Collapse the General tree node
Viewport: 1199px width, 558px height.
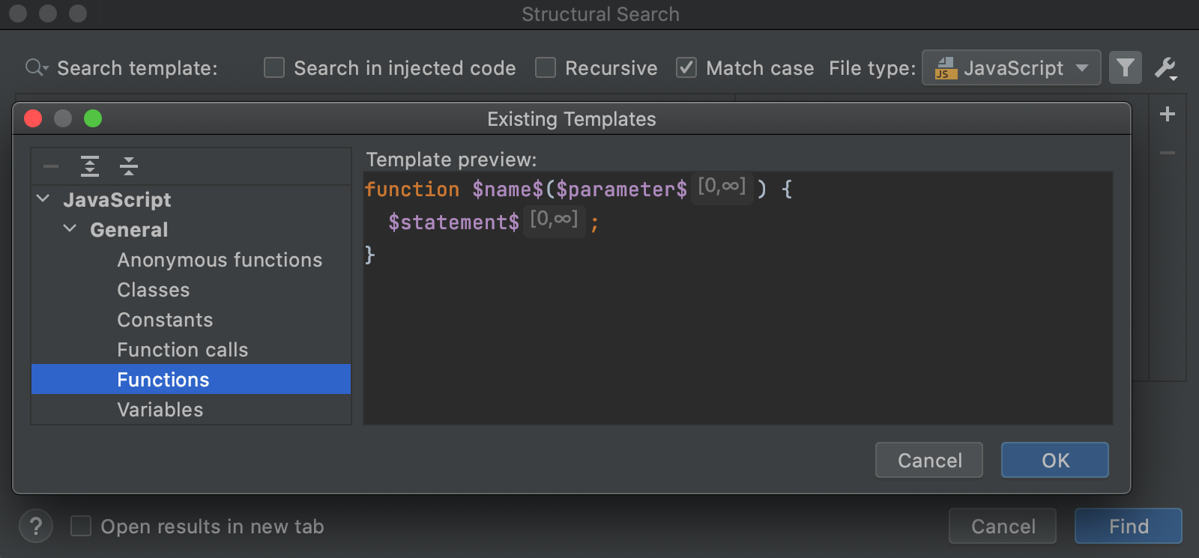click(70, 229)
